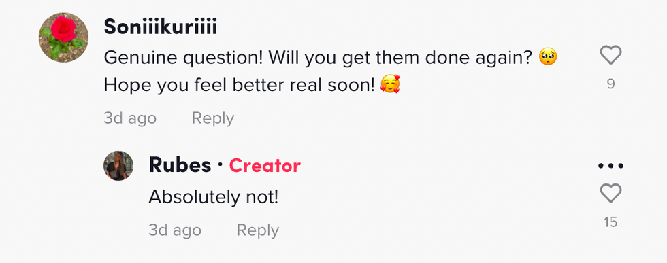Open the Rubes creator profile picture

coord(118,166)
